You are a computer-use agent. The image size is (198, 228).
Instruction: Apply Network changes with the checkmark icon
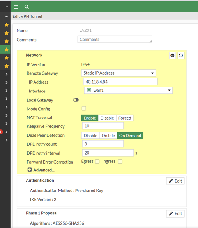pos(172,56)
